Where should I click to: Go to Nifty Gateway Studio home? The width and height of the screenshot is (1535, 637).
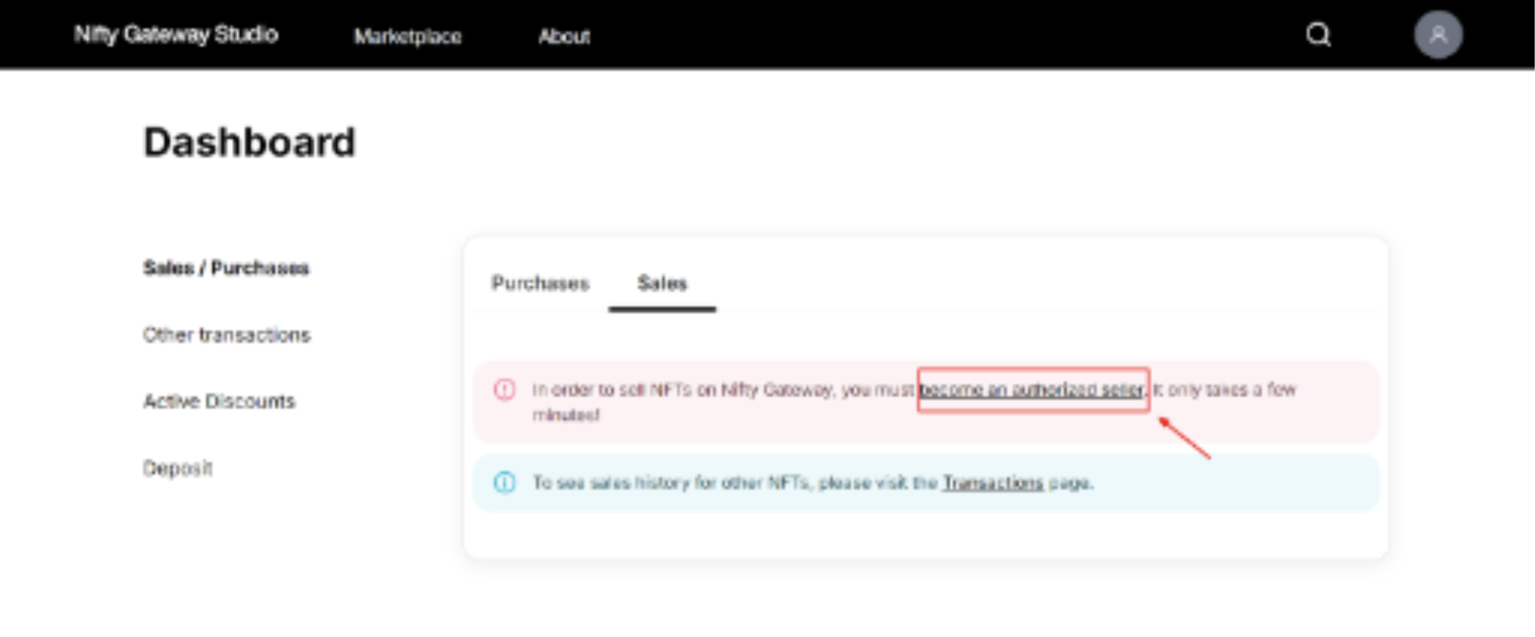(176, 35)
